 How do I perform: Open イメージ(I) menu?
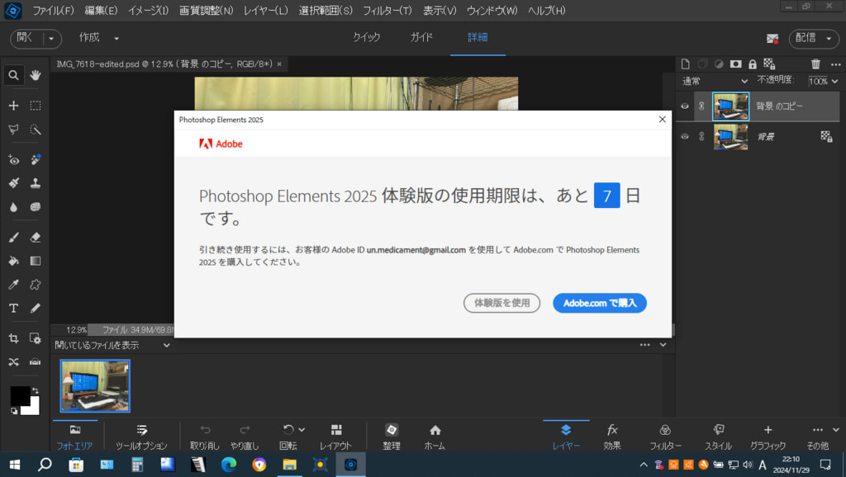[149, 10]
